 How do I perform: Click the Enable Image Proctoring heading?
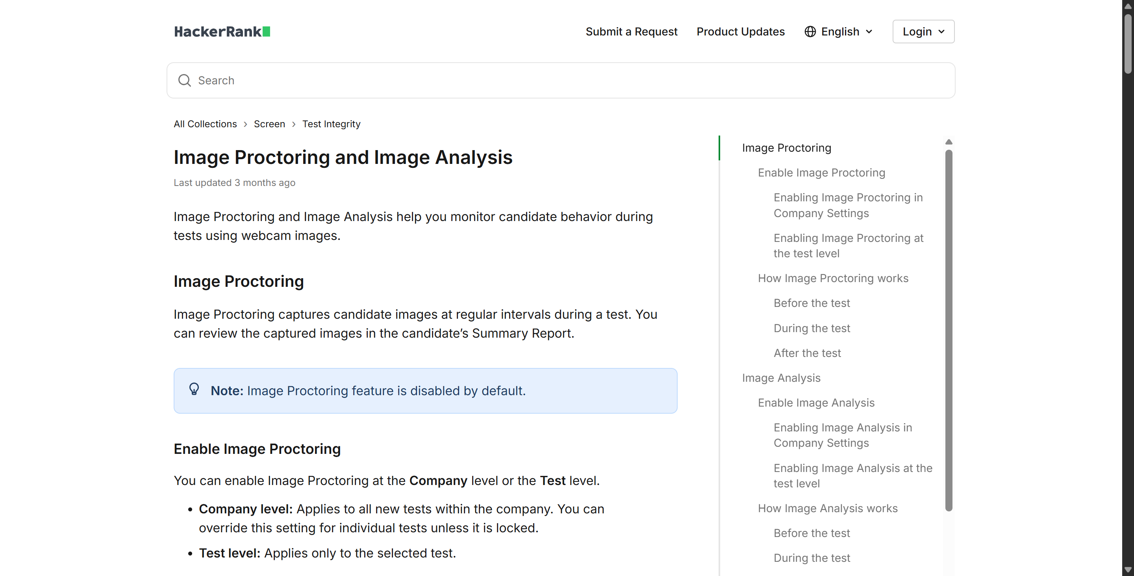coord(257,449)
